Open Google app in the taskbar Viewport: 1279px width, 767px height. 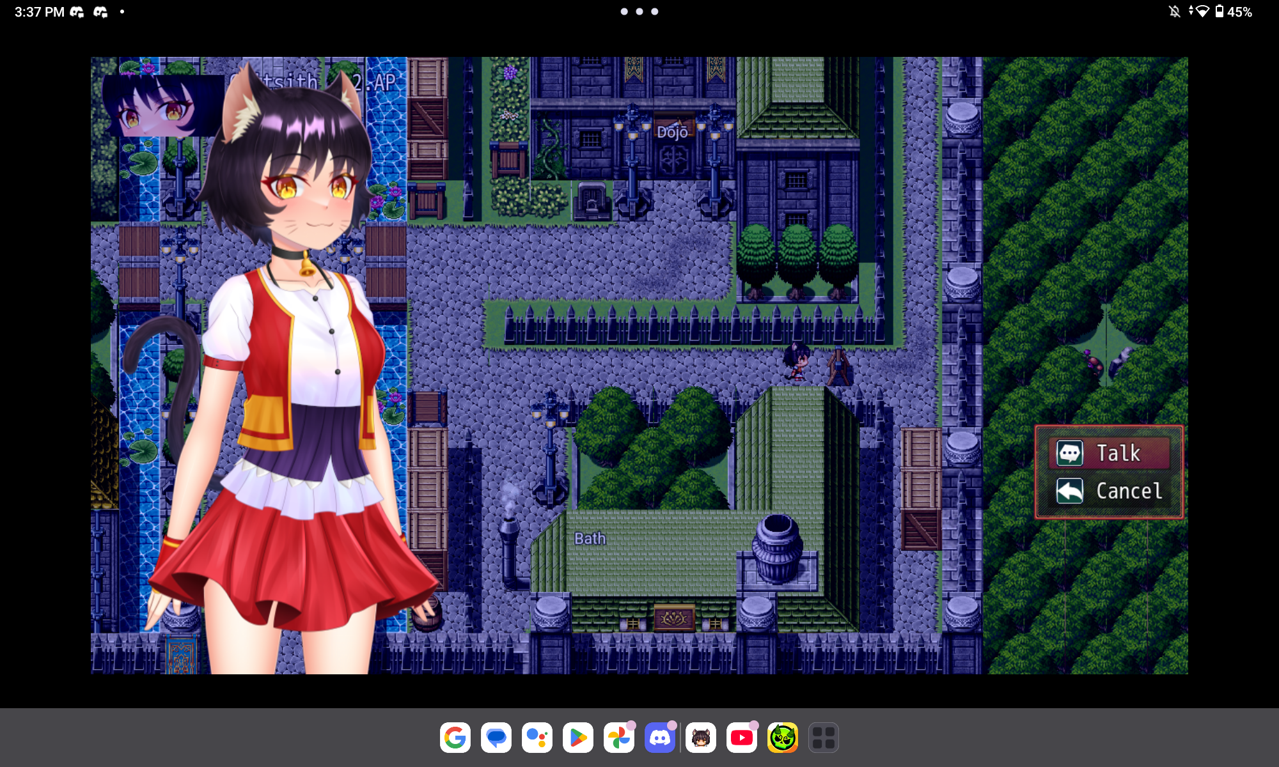tap(455, 738)
